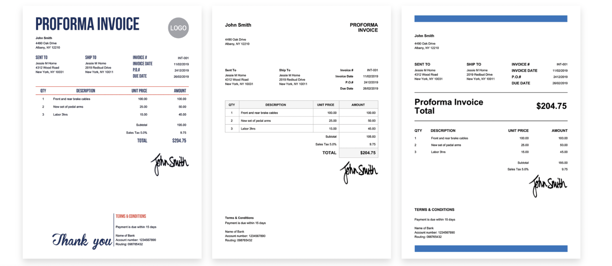This screenshot has width=612, height=266.
Task: Select the right-aligned black "PROFORMA INVOICE" heading
Action: (x=364, y=28)
